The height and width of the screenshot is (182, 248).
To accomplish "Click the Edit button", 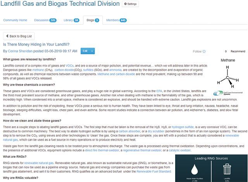I will 85,51.
